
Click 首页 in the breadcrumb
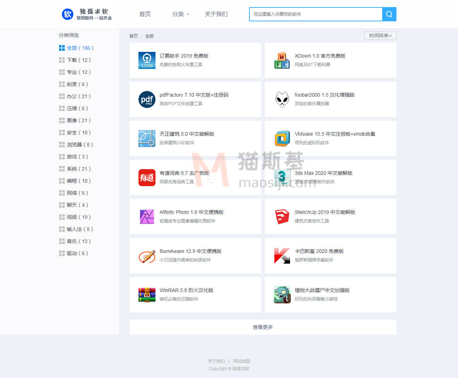(x=133, y=36)
